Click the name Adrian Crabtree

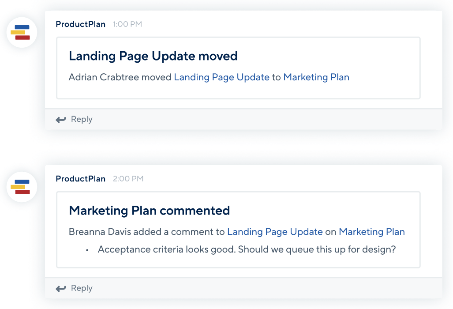coord(104,77)
